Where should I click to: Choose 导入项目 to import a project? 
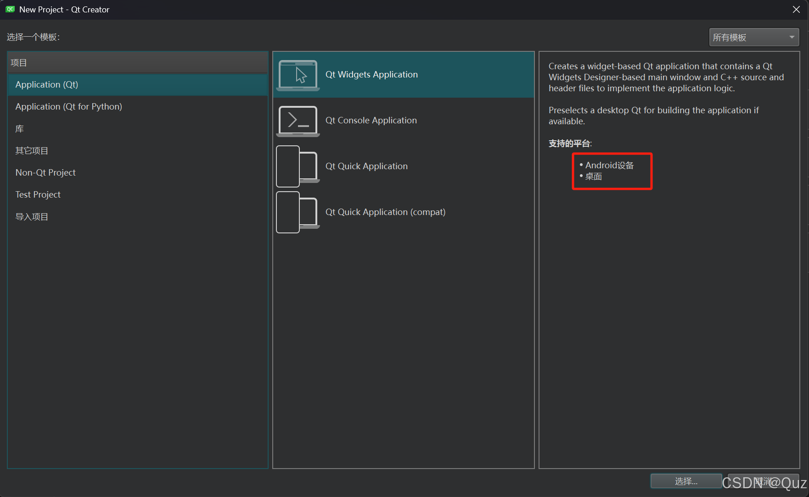click(32, 216)
